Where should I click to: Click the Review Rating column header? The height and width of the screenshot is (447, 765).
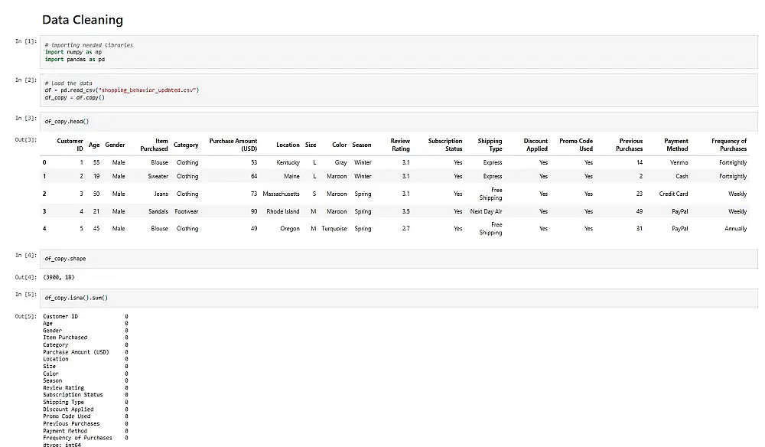(400, 145)
